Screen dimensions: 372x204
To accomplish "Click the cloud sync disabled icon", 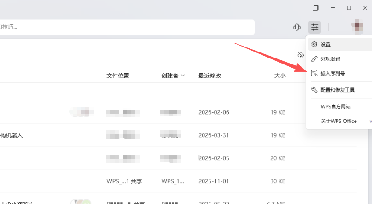I will coord(301,55).
